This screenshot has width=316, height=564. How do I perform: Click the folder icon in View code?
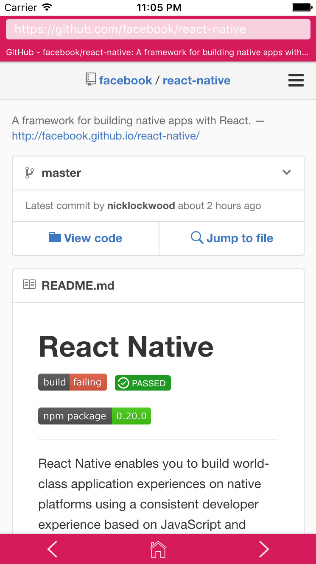click(55, 237)
